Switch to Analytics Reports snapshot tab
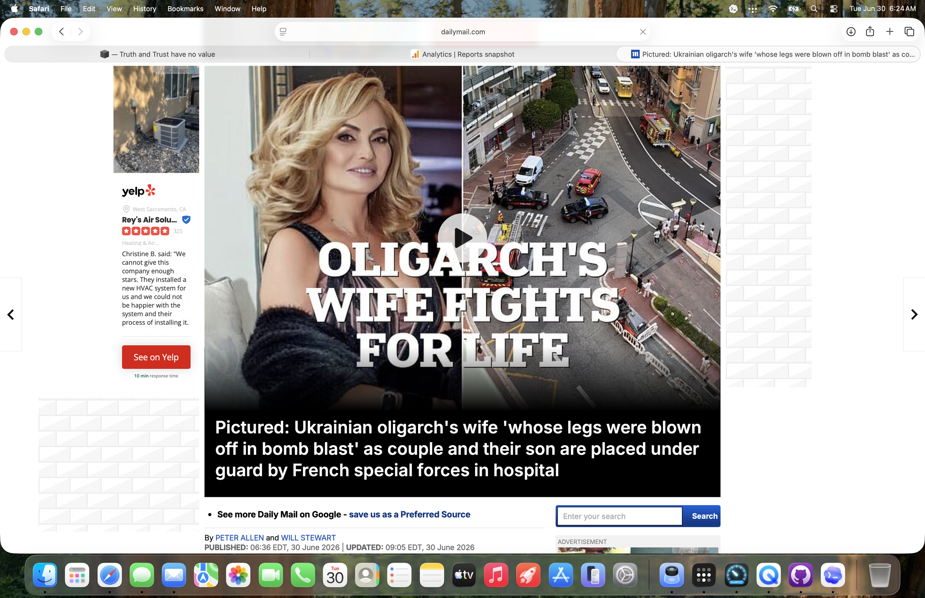The height and width of the screenshot is (598, 925). [x=463, y=54]
